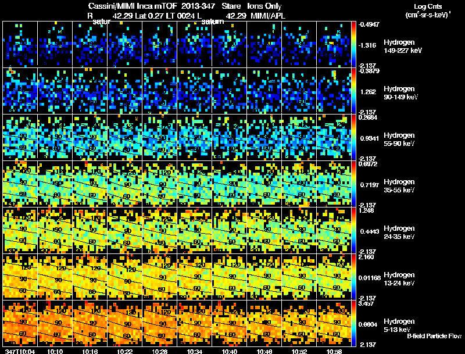Click the Hydrogen 24-35 keV color bar

[x=353, y=230]
